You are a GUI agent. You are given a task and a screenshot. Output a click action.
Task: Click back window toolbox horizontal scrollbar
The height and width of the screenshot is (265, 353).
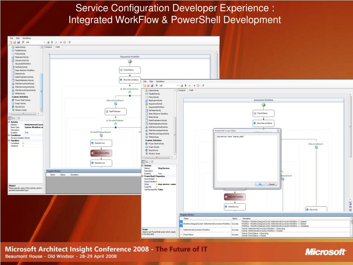(23, 114)
